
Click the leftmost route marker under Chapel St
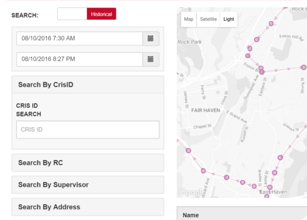[188, 151]
